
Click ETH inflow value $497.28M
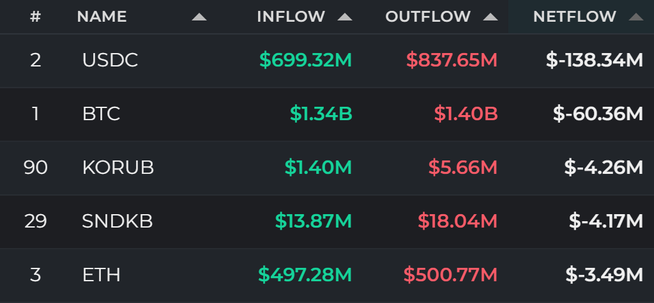(305, 275)
